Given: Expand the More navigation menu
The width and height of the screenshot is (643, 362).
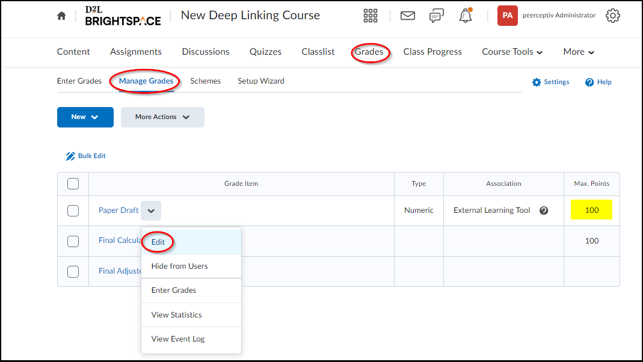Looking at the screenshot, I should pyautogui.click(x=579, y=52).
